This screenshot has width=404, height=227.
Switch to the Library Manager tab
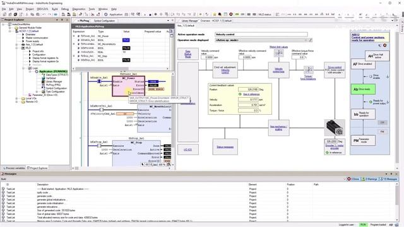point(189,21)
